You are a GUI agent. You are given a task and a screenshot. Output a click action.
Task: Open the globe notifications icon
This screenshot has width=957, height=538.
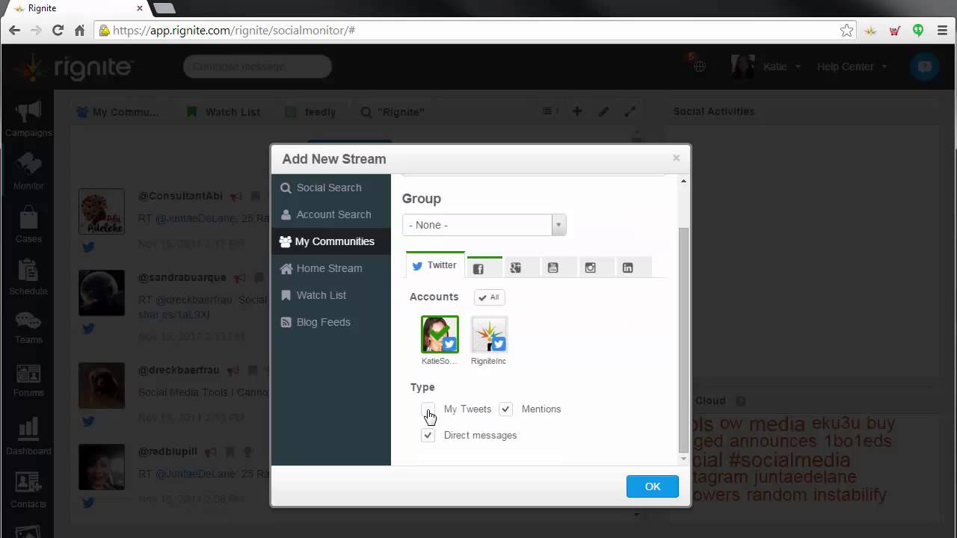point(699,66)
